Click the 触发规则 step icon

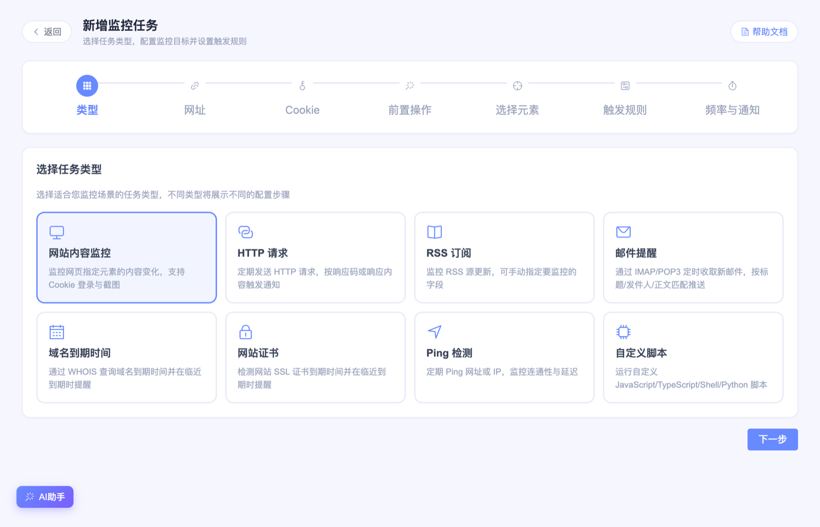coord(625,86)
